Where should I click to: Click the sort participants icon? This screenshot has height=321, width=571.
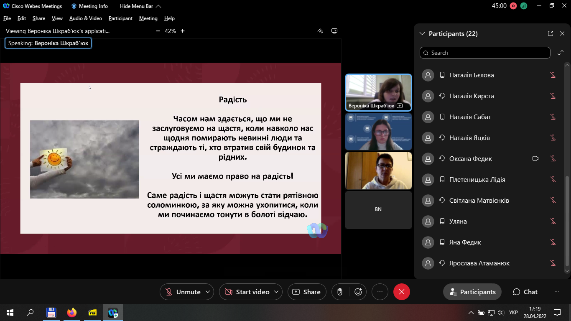tap(561, 53)
